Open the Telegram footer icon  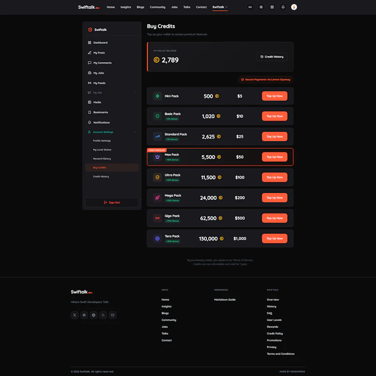pos(94,315)
